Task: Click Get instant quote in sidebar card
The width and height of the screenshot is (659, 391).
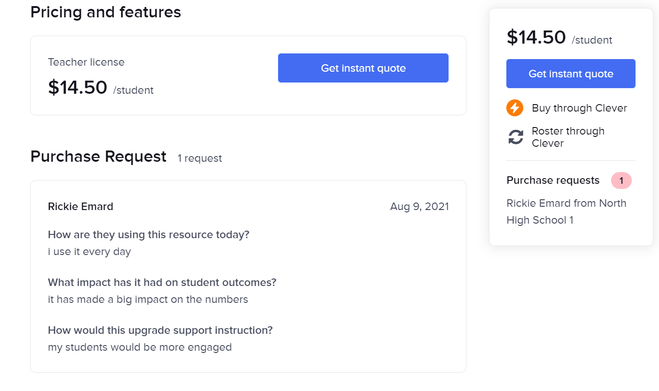Action: [571, 74]
